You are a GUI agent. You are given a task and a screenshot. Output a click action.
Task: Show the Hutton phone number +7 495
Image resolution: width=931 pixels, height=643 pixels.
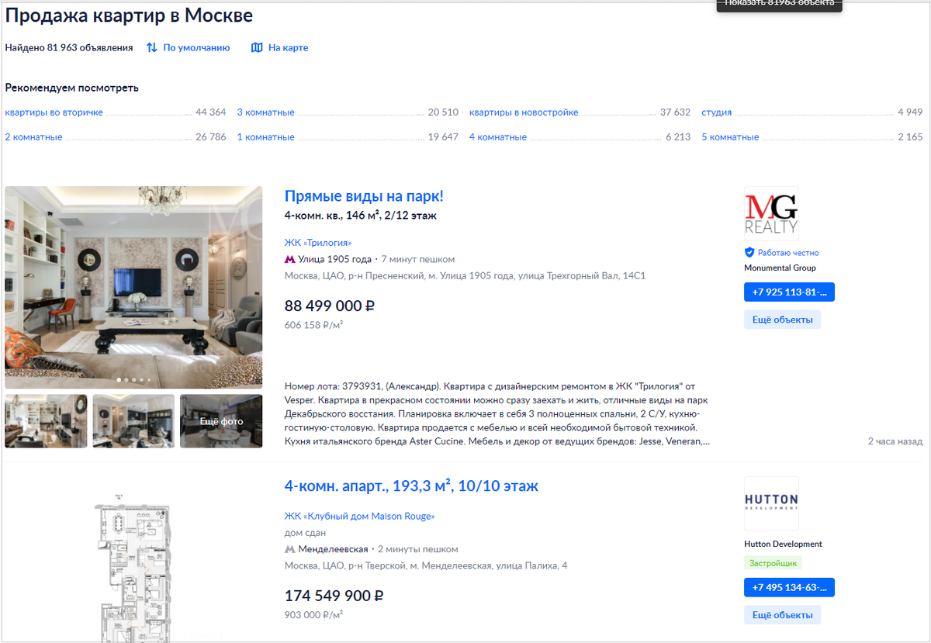pos(789,587)
